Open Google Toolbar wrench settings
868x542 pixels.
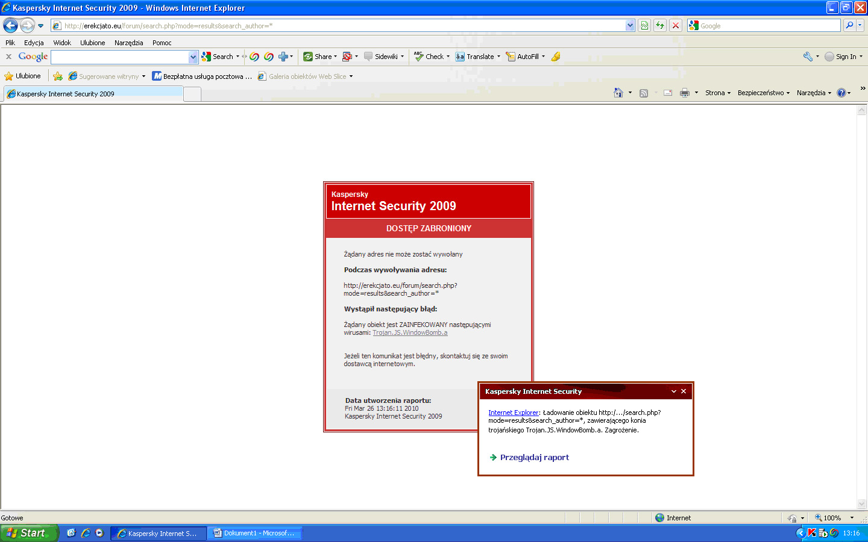tap(808, 57)
